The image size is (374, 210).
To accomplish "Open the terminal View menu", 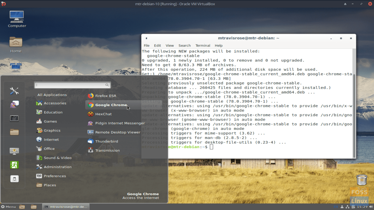I will click(170, 46).
